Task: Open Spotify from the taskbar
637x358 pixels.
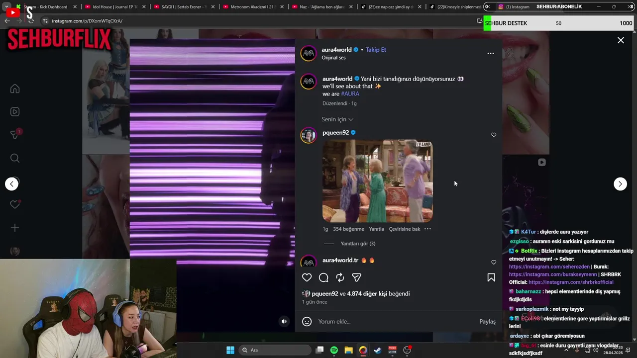Action: coord(334,350)
